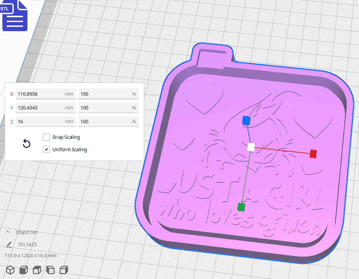
Task: Switch to right side view cube icon
Action: click(x=64, y=270)
